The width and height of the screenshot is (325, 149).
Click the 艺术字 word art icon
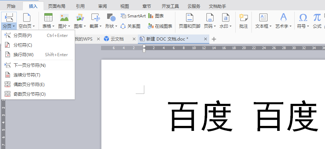pos(283,17)
